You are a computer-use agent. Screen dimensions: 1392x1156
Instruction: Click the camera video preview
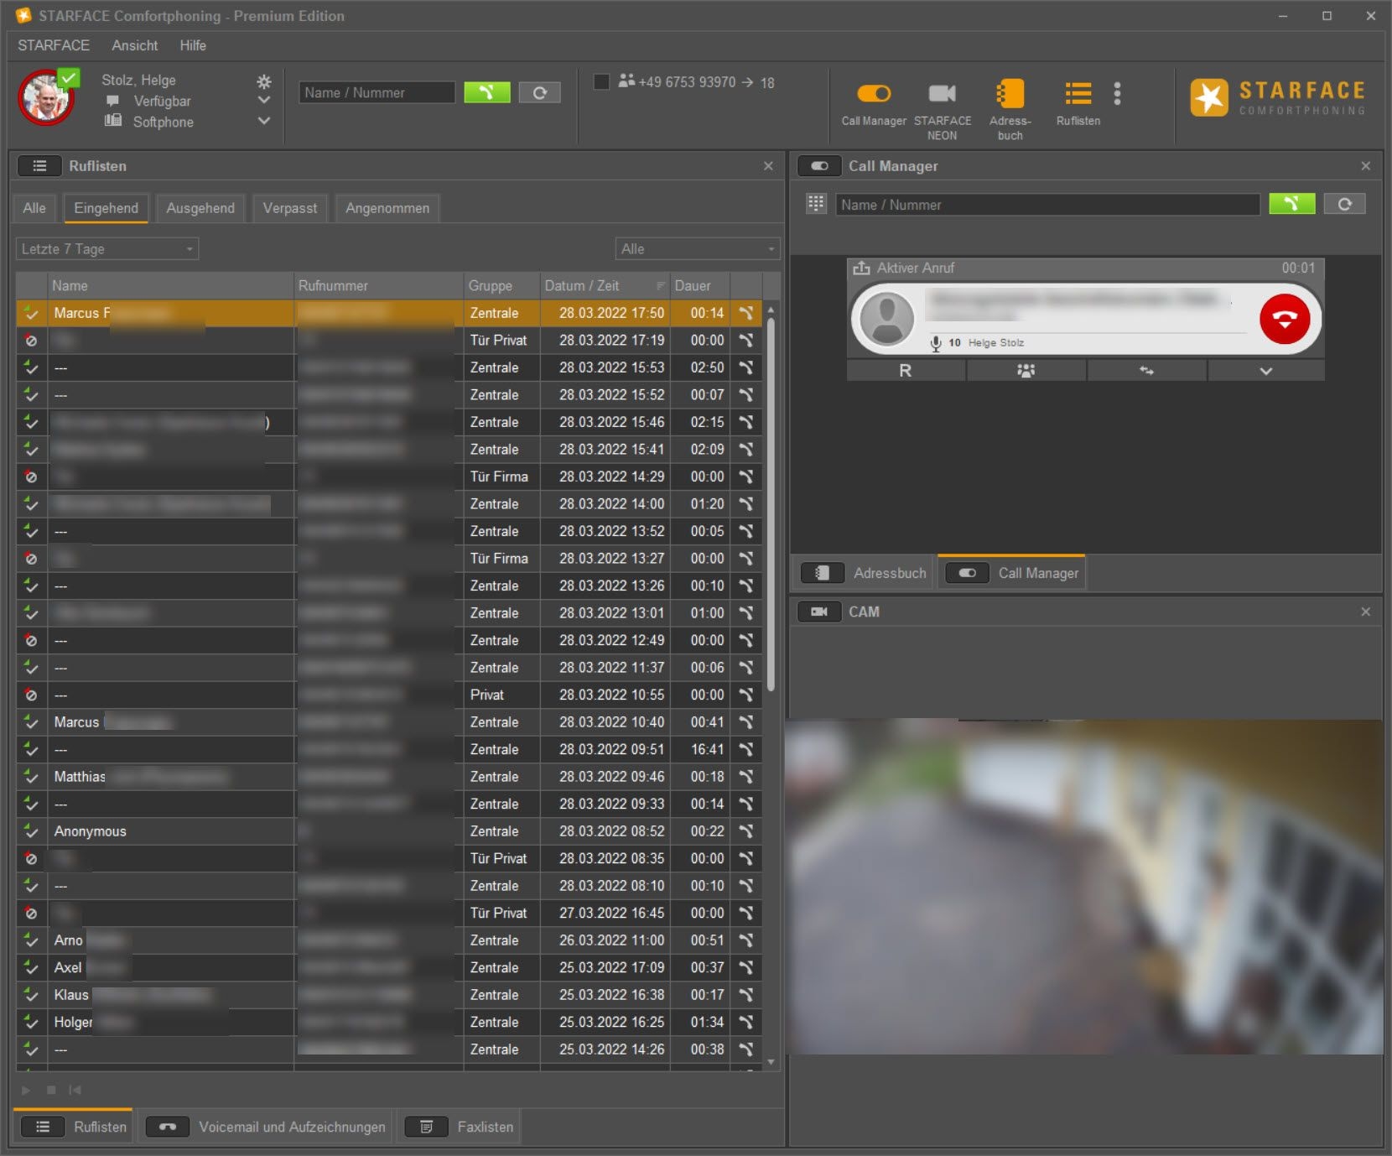tap(1084, 886)
